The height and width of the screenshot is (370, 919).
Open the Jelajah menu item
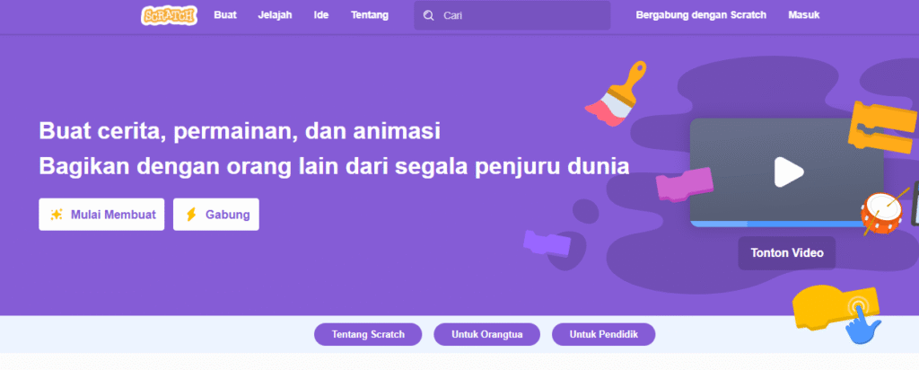click(275, 15)
